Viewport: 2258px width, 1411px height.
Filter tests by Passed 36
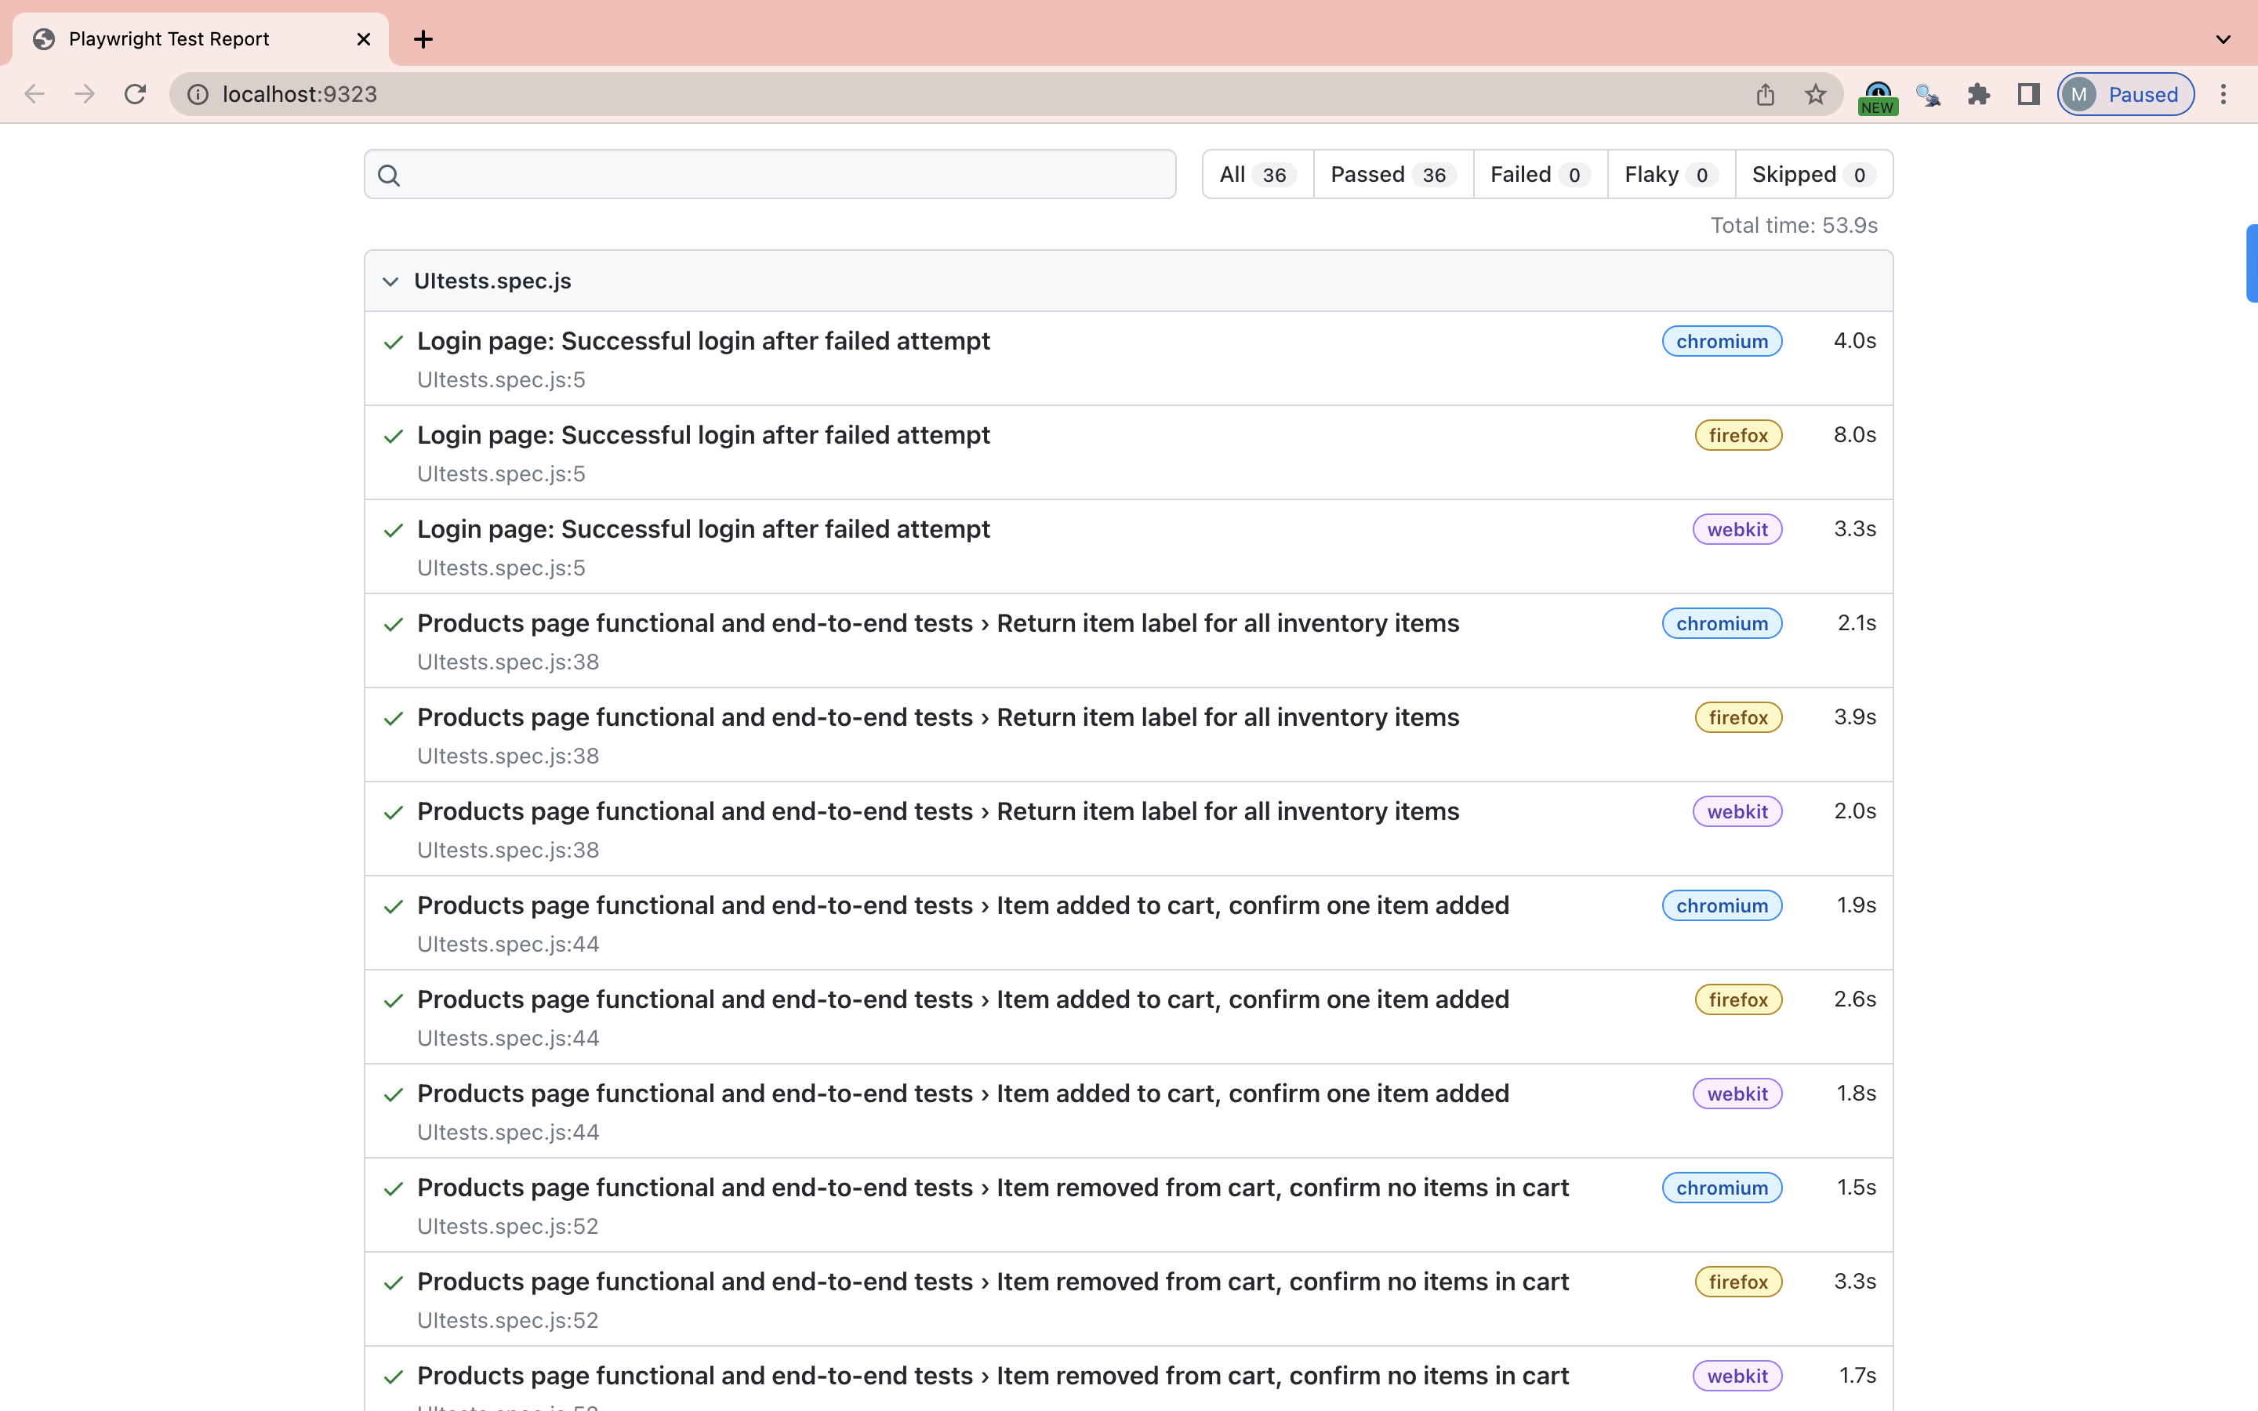pyautogui.click(x=1392, y=175)
